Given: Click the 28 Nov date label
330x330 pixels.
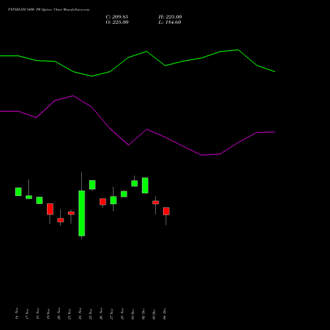Looking at the screenshot, I should point(122,313).
